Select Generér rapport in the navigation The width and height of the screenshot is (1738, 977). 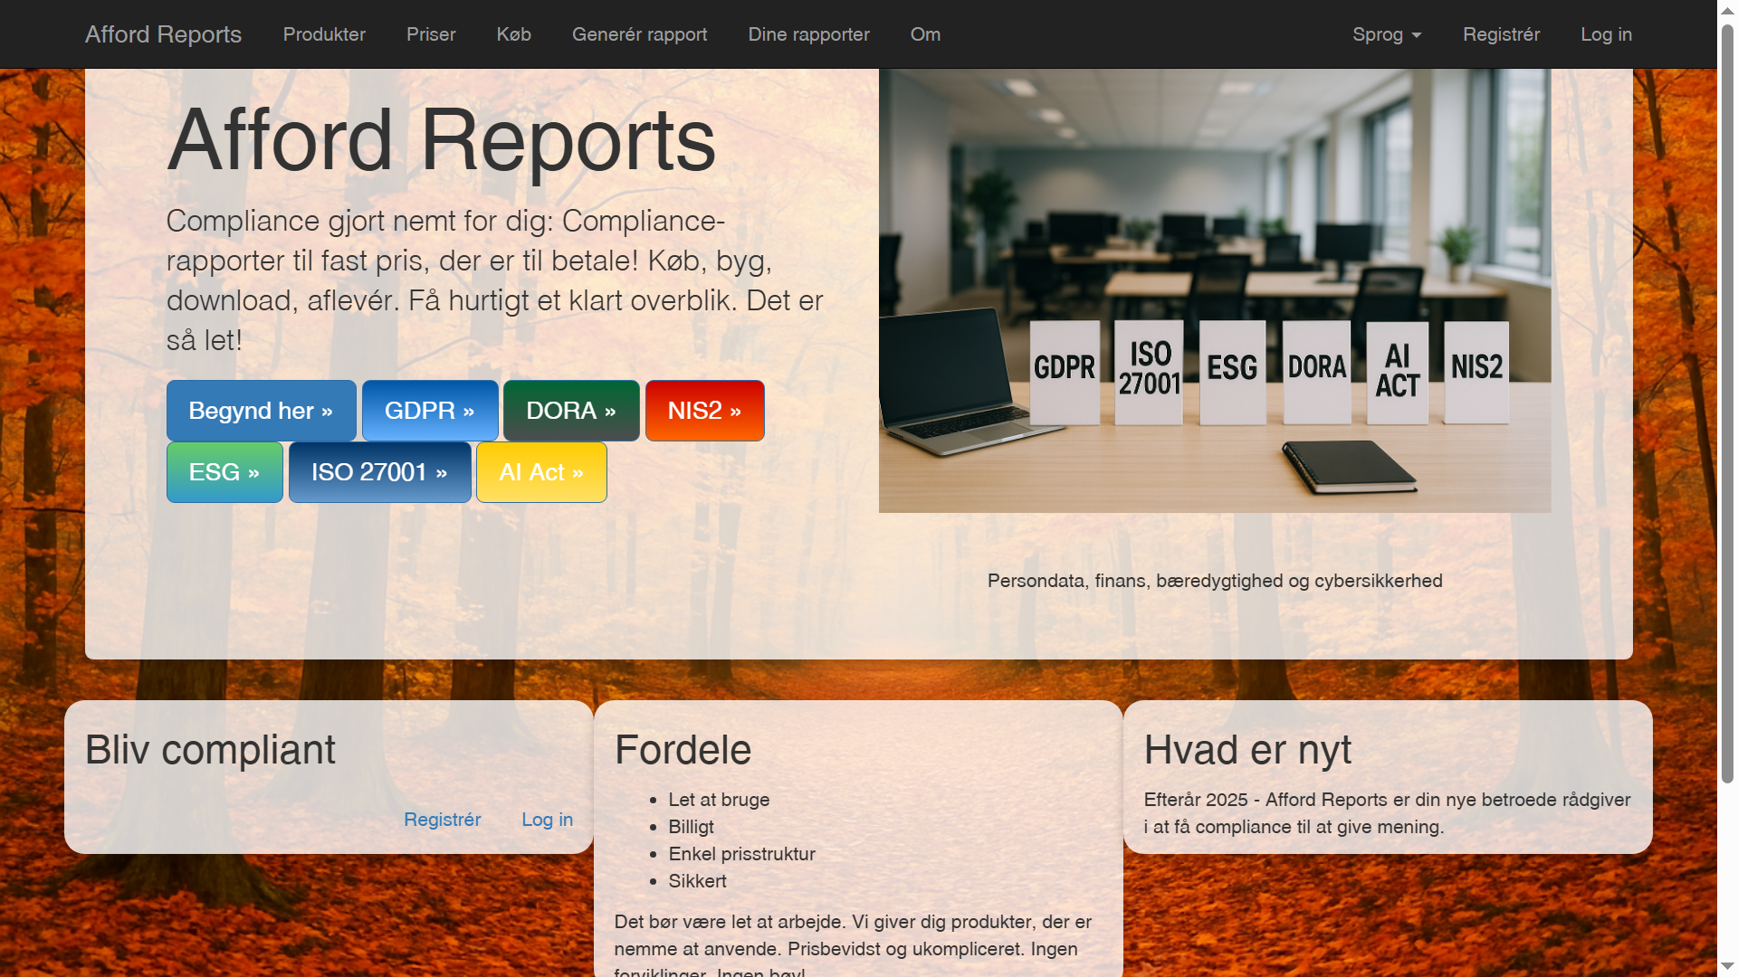click(x=639, y=34)
